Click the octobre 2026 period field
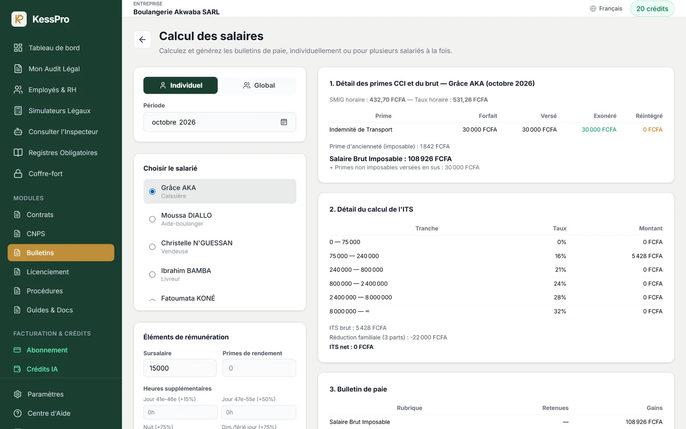 [220, 122]
